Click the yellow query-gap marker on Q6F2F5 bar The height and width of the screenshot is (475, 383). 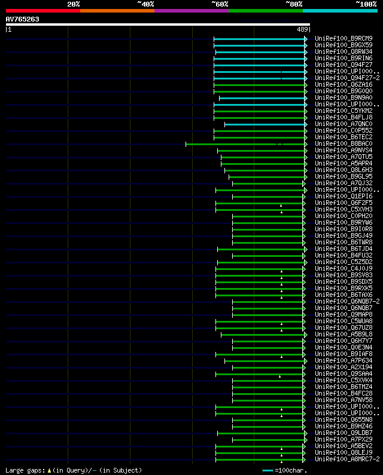click(x=281, y=206)
